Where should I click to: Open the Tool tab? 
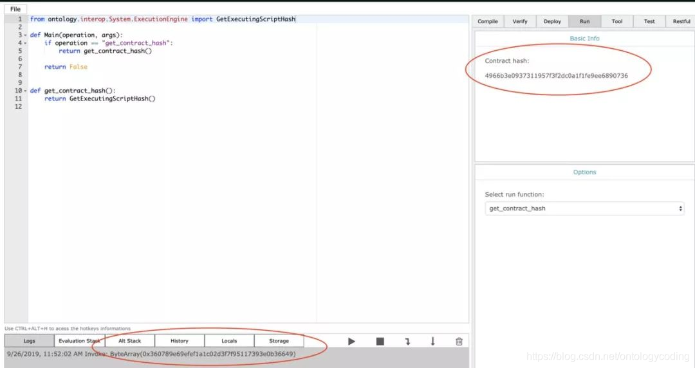617,21
